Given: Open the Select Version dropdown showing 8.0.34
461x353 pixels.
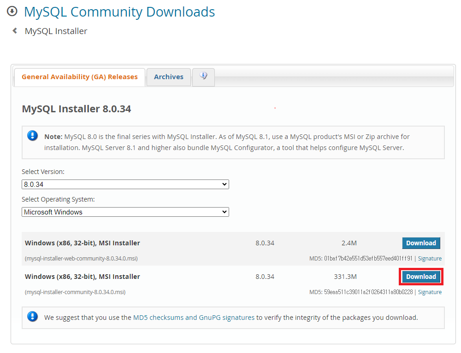Looking at the screenshot, I should 125,184.
